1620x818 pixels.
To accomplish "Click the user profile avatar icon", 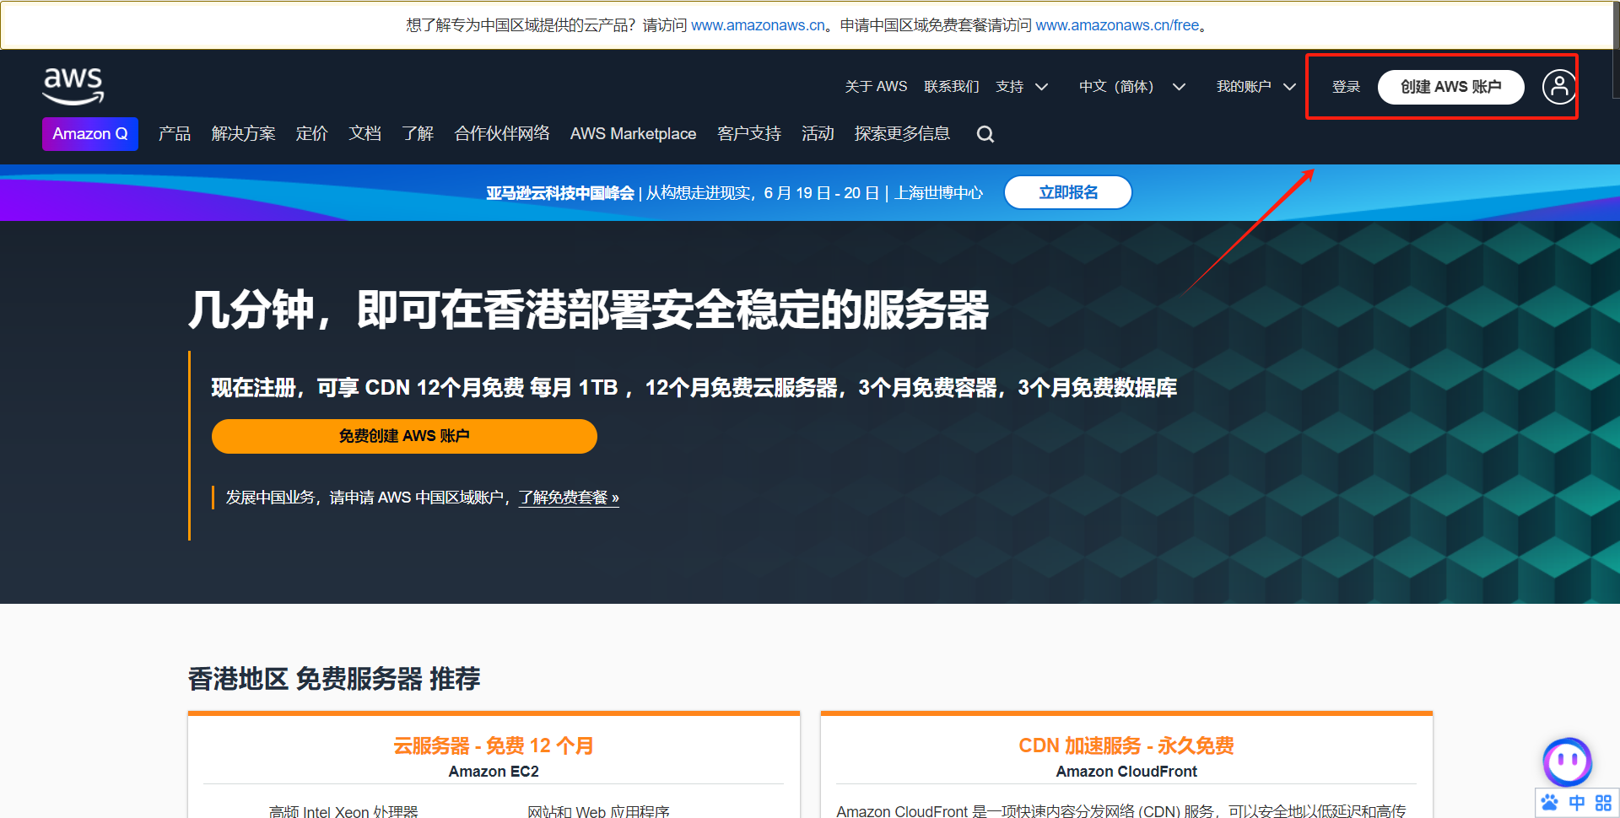I will click(x=1558, y=87).
